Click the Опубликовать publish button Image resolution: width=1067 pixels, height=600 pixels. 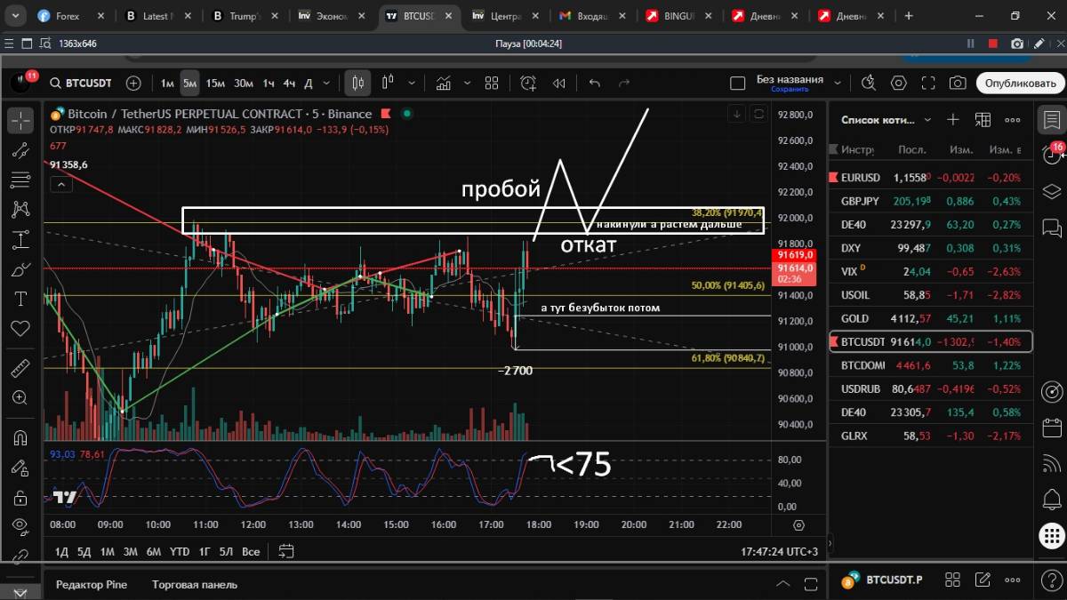point(1020,83)
